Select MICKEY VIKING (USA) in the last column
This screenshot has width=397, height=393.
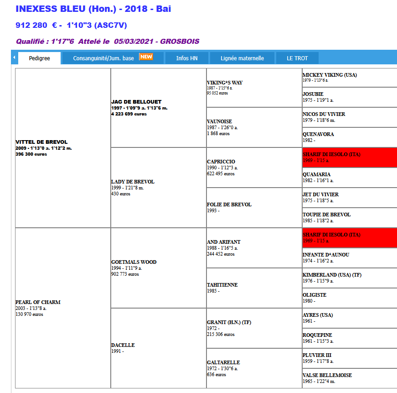click(330, 74)
